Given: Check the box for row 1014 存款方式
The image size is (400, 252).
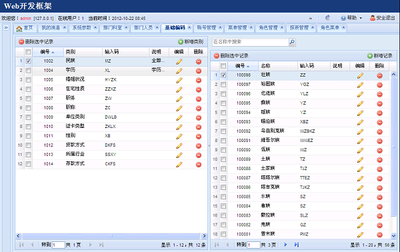Looking at the screenshot, I should point(28,164).
